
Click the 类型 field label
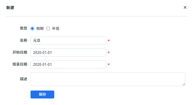(23, 28)
